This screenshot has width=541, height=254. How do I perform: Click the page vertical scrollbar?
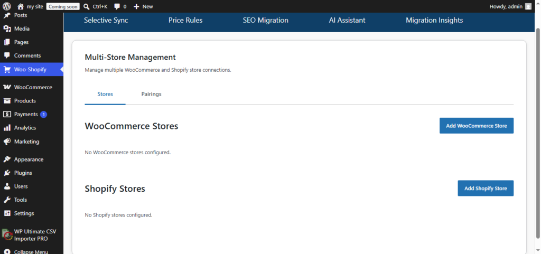point(538,133)
